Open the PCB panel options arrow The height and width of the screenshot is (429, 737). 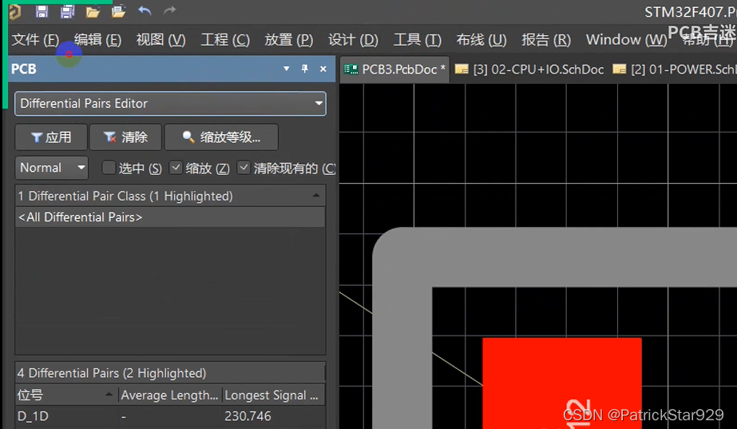287,70
